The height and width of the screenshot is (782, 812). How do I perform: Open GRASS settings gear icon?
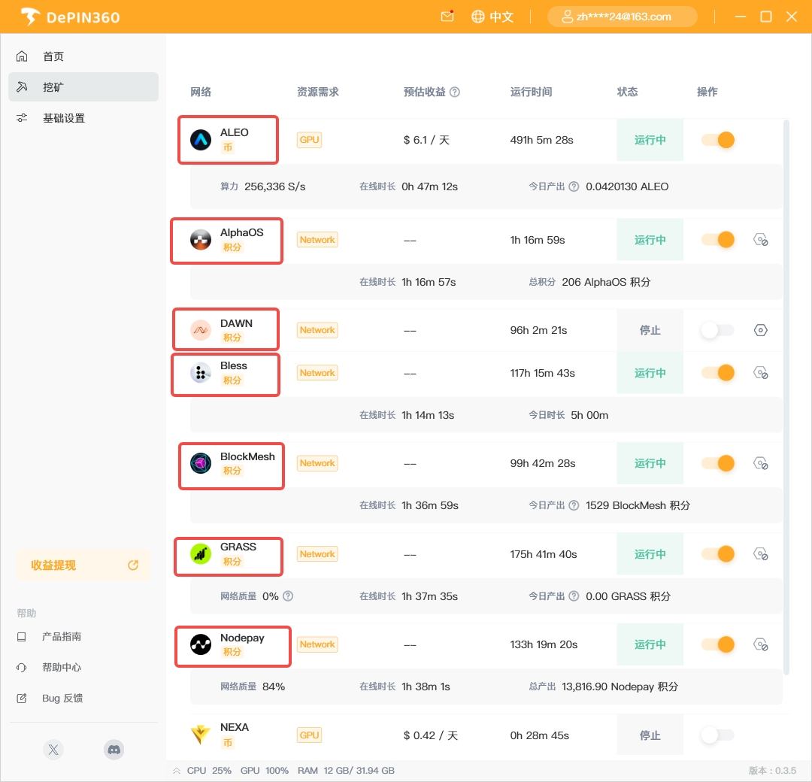pyautogui.click(x=760, y=554)
